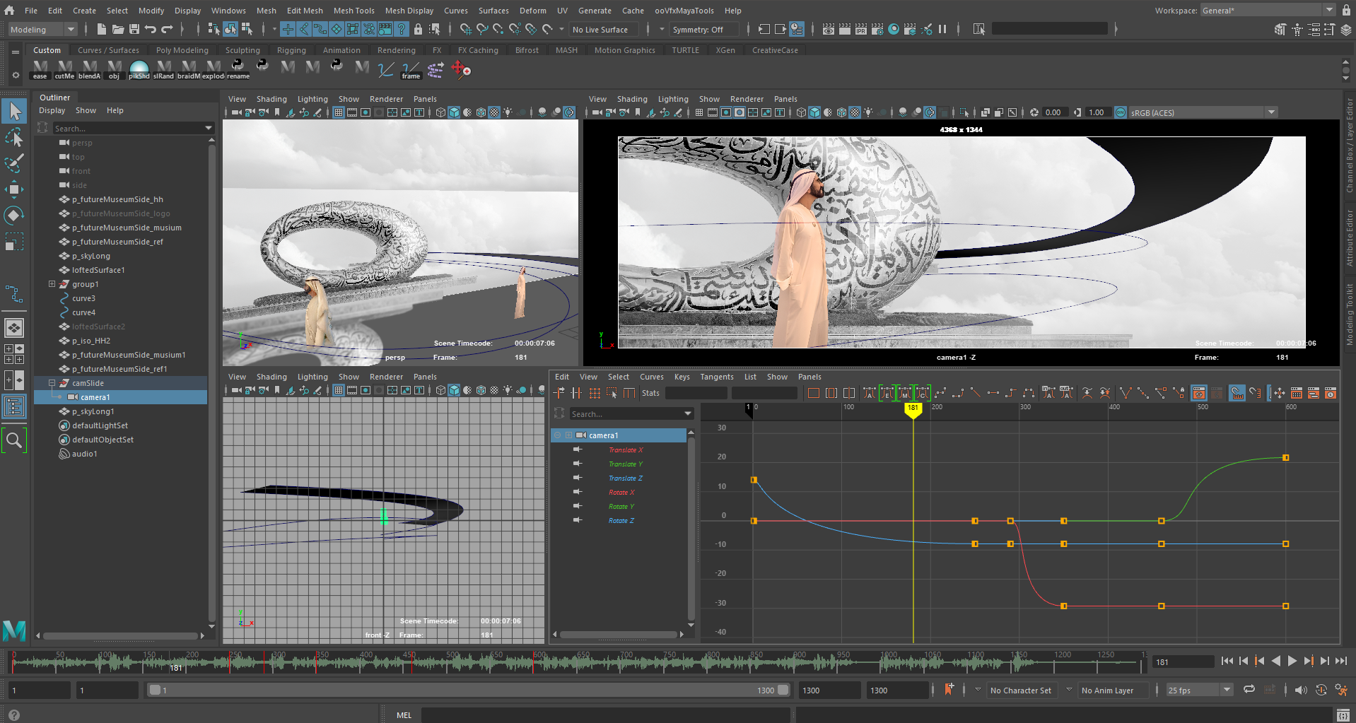Select Translate X channel in Graph Editor
The width and height of the screenshot is (1356, 723).
[x=626, y=450]
